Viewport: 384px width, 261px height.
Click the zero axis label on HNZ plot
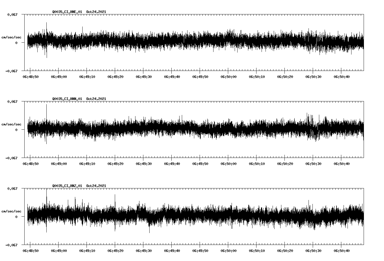click(x=16, y=217)
